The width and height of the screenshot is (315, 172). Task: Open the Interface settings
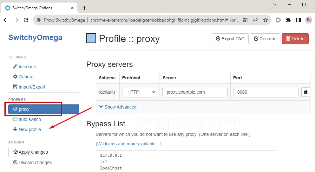24,67
